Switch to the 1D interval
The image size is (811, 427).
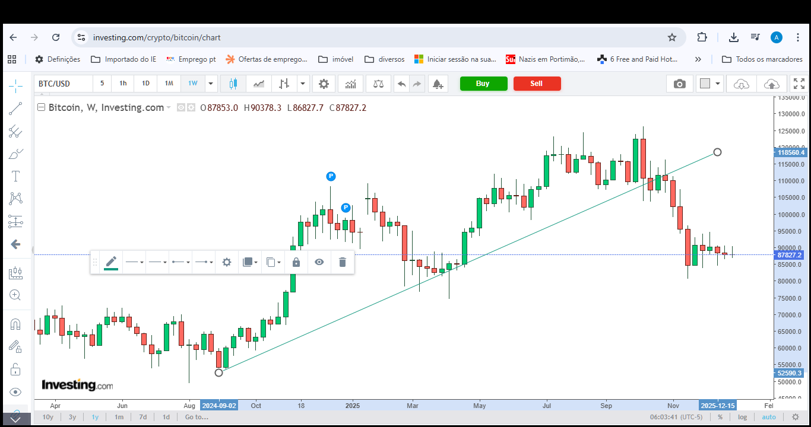click(145, 84)
